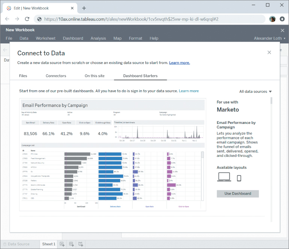Open the File menu

tap(9, 38)
